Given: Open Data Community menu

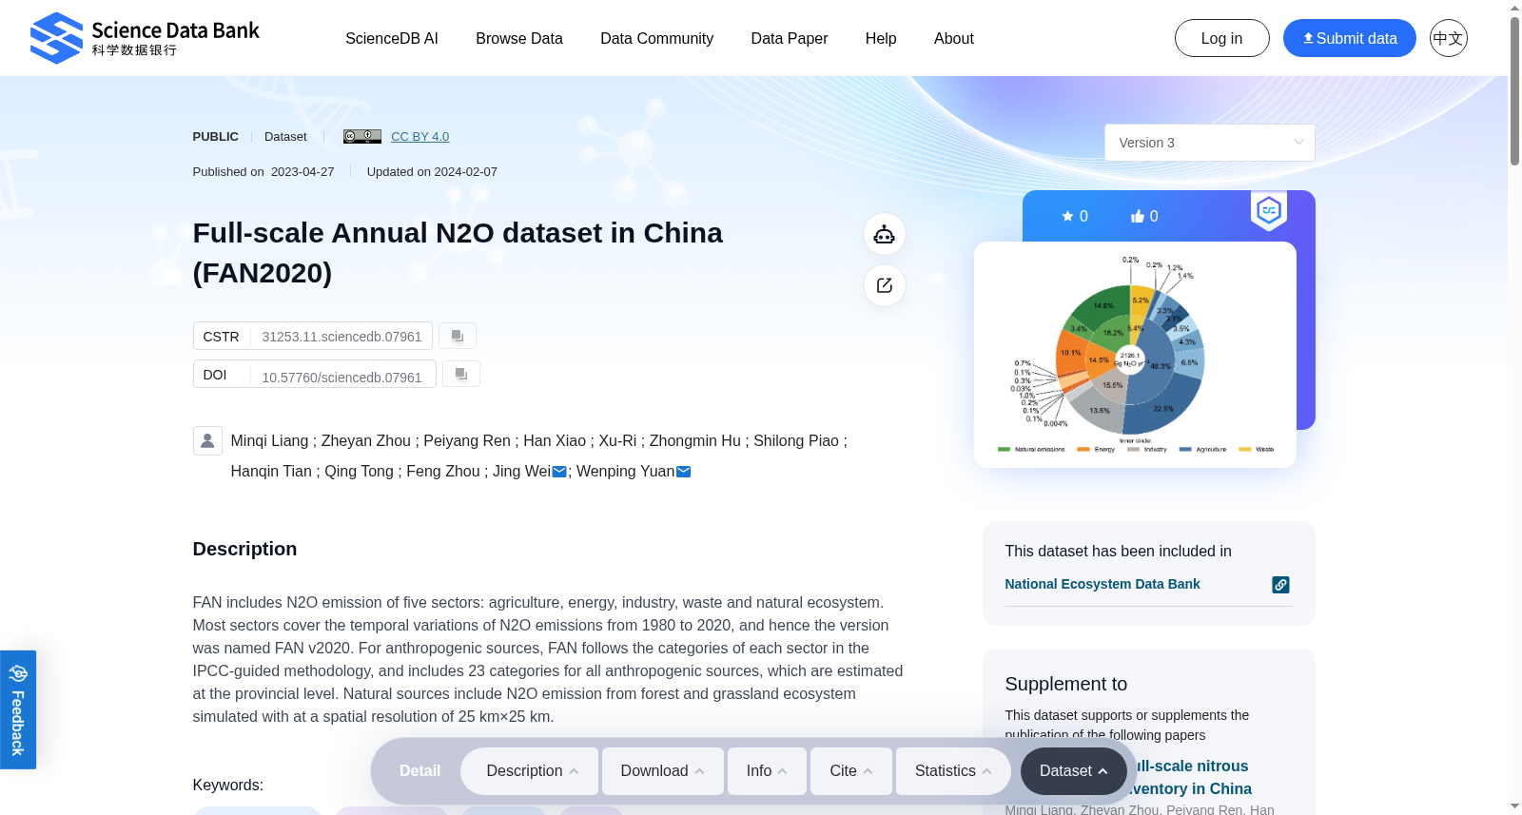Looking at the screenshot, I should pyautogui.click(x=656, y=38).
